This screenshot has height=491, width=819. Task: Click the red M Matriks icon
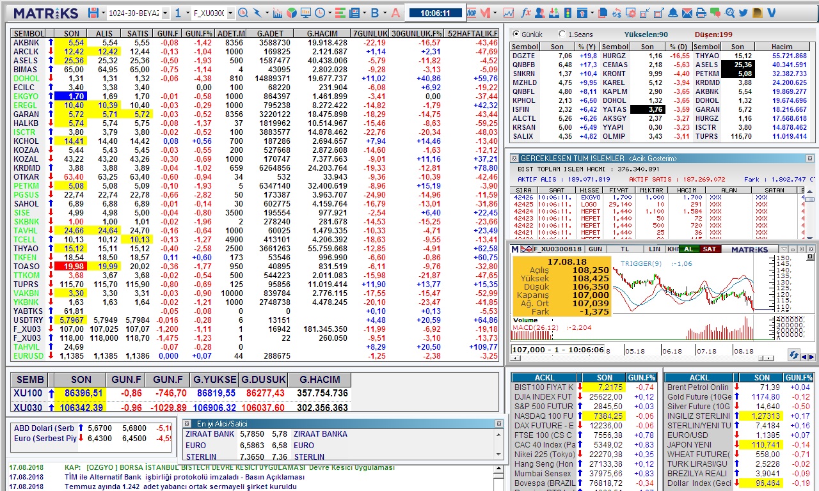click(x=485, y=13)
